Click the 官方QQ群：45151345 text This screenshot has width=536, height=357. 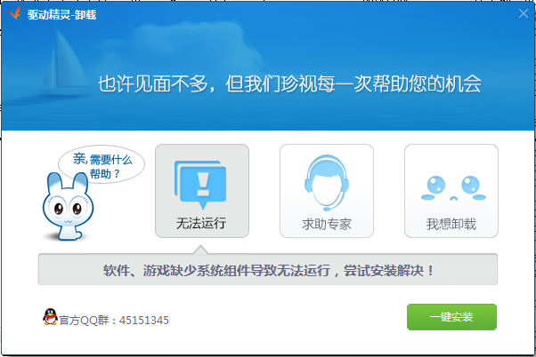[114, 321]
